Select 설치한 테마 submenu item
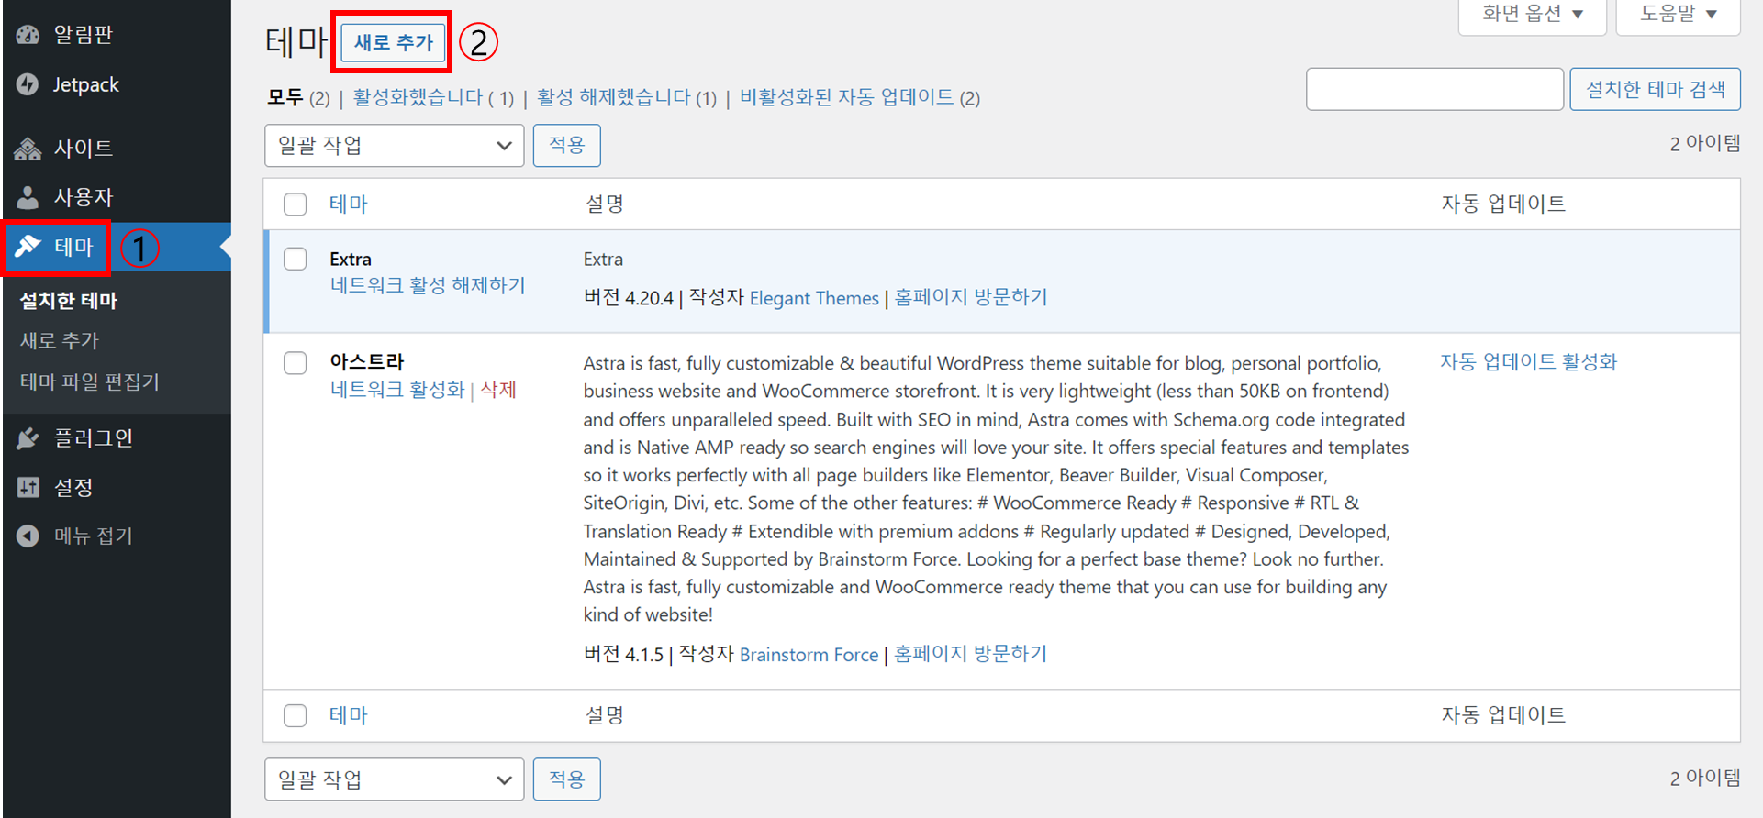This screenshot has width=1763, height=818. (x=69, y=301)
